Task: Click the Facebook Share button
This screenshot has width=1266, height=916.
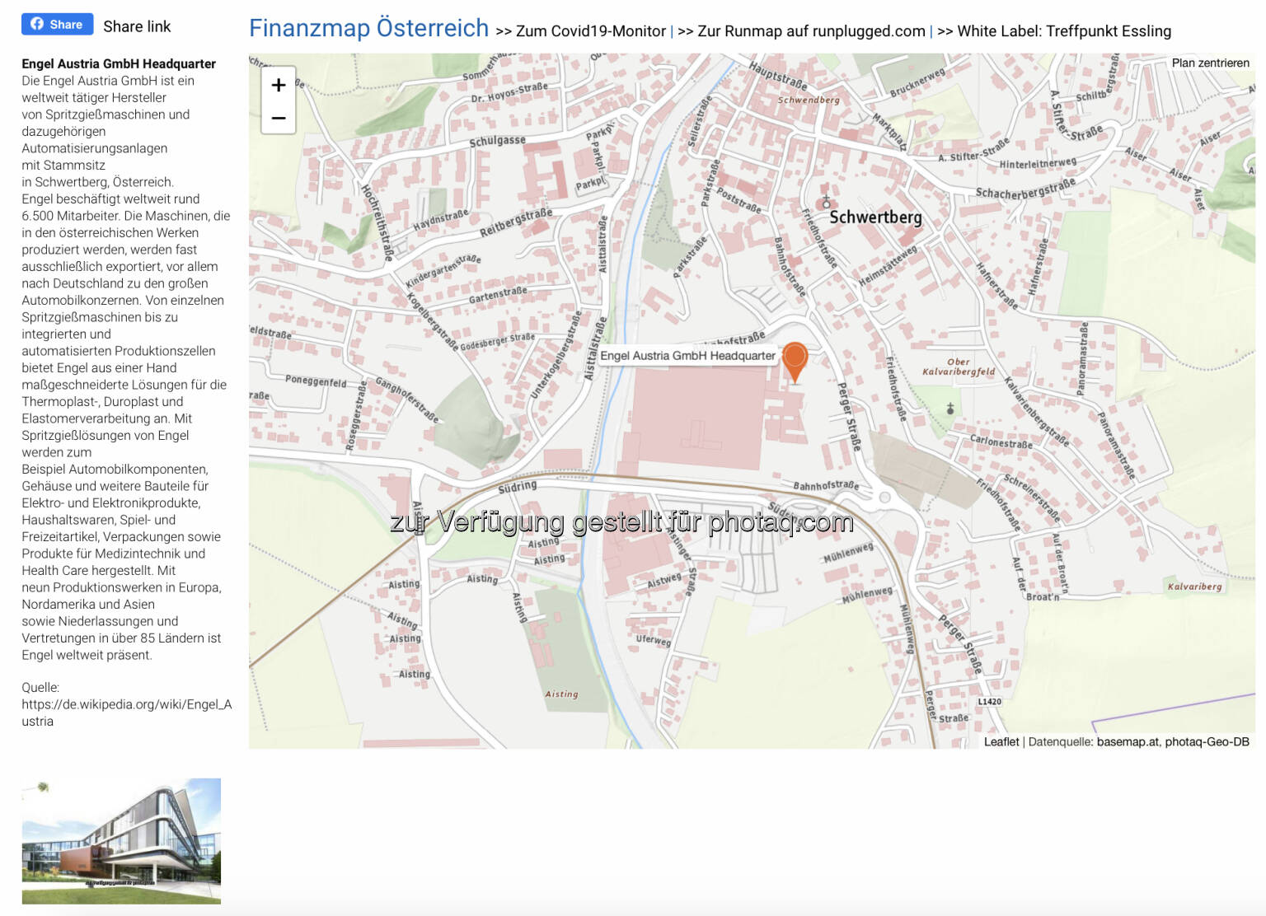Action: [57, 25]
